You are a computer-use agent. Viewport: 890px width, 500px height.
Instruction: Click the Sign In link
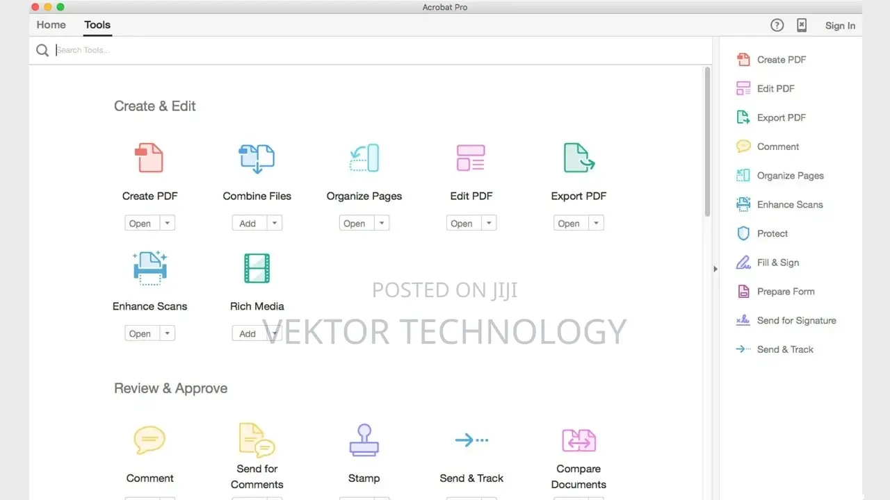(x=840, y=26)
